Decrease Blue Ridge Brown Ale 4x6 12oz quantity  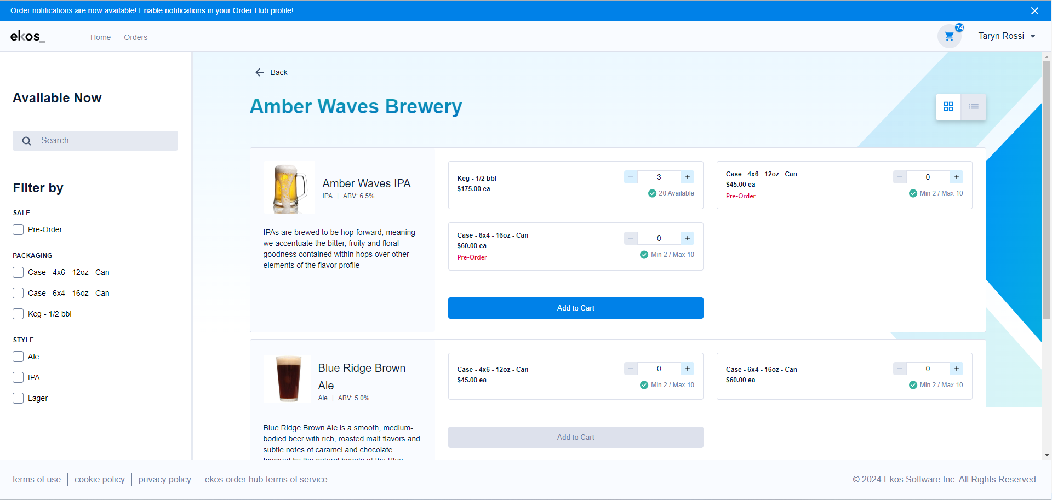tap(631, 369)
